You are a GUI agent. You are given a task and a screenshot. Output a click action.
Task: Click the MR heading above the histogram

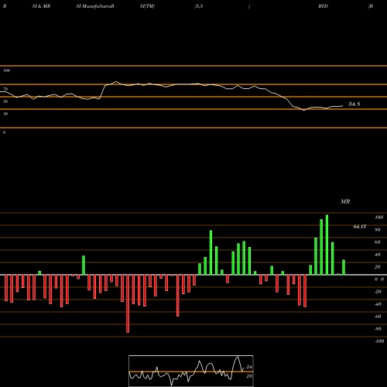tap(345, 201)
